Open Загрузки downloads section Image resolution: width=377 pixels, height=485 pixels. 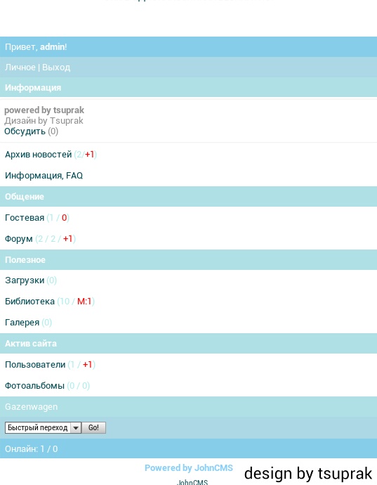point(25,280)
